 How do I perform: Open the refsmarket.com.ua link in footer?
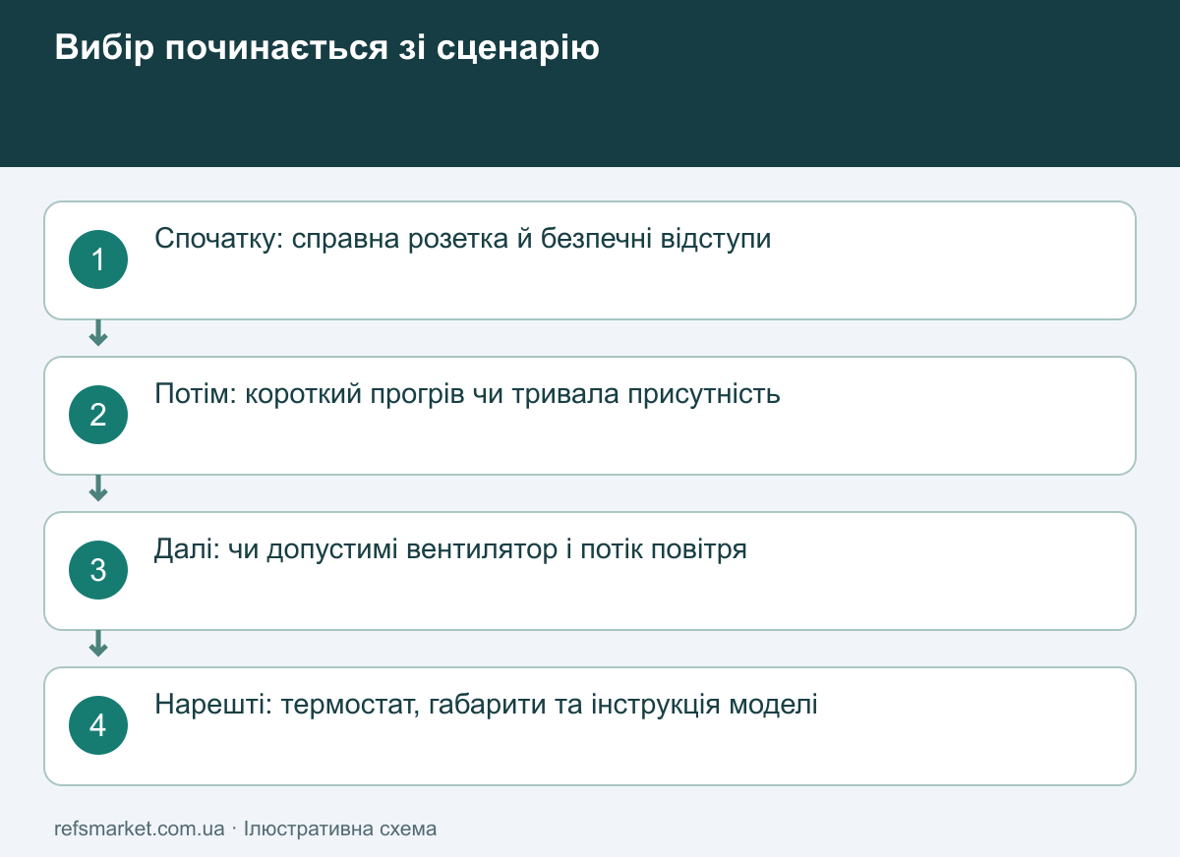pyautogui.click(x=140, y=828)
